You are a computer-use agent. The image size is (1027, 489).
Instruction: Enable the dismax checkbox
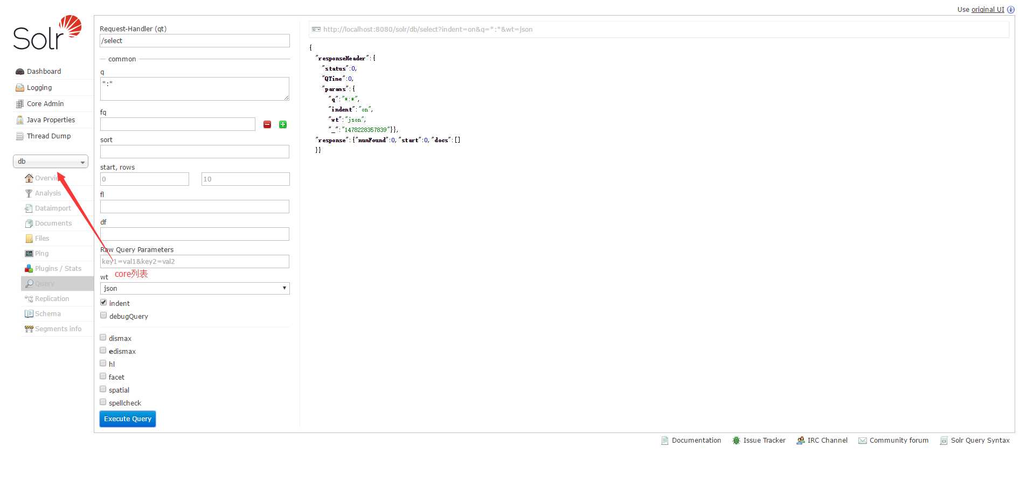(103, 338)
